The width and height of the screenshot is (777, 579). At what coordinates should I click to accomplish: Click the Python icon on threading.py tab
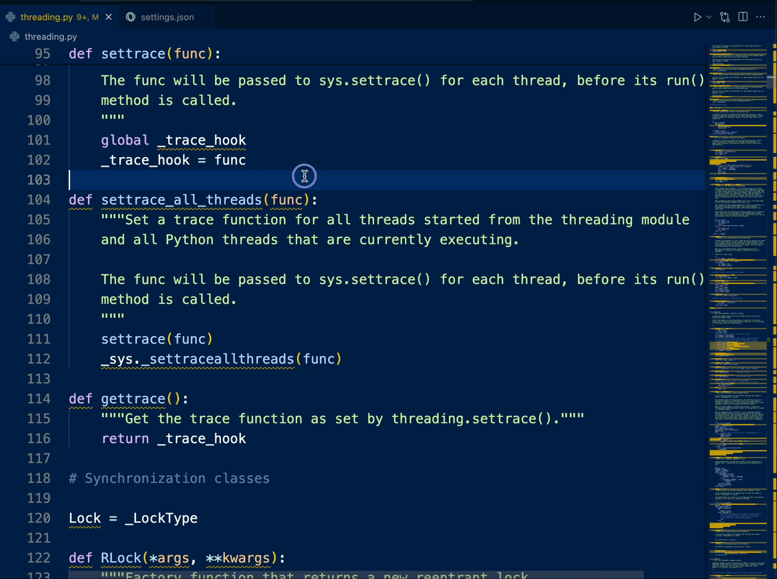tap(11, 17)
